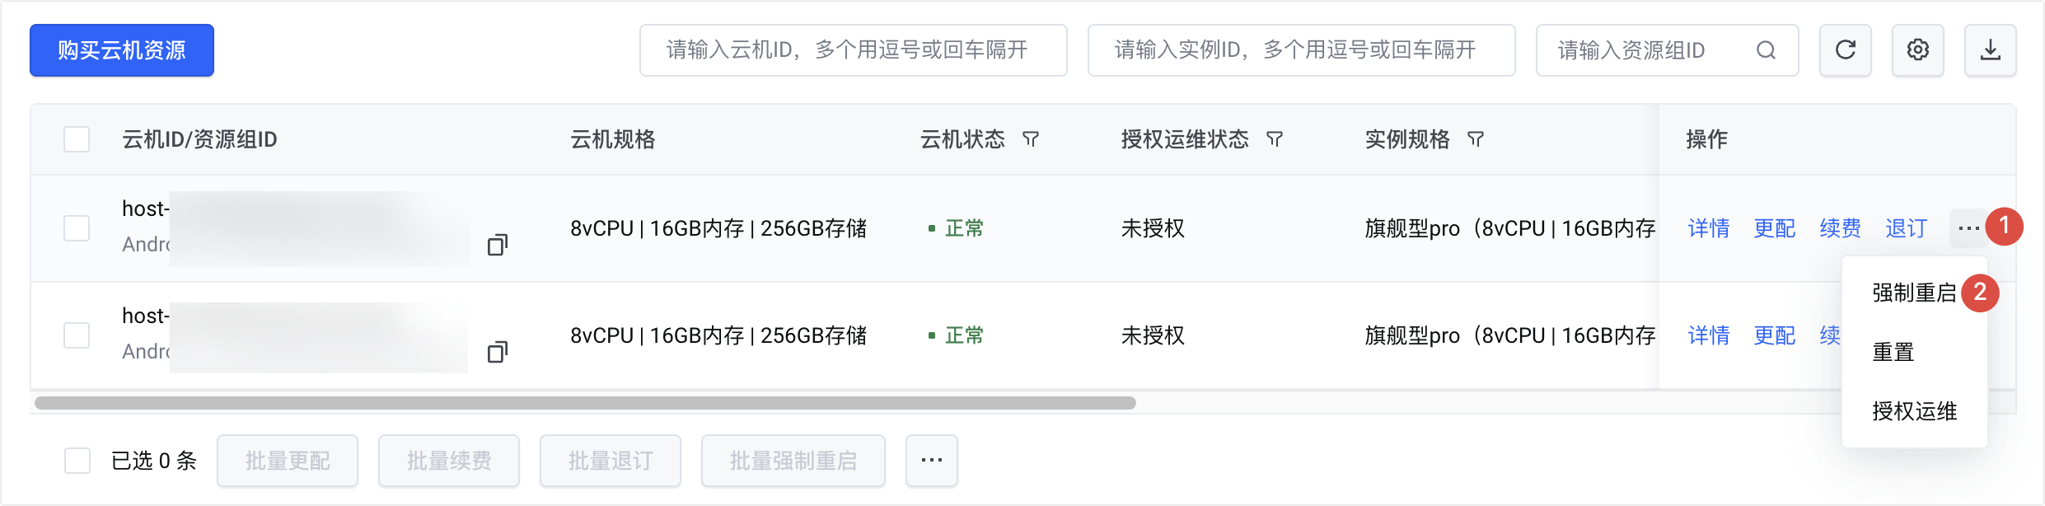The width and height of the screenshot is (2045, 506).
Task: Focus the 请输入云机ID search field
Action: 853,50
